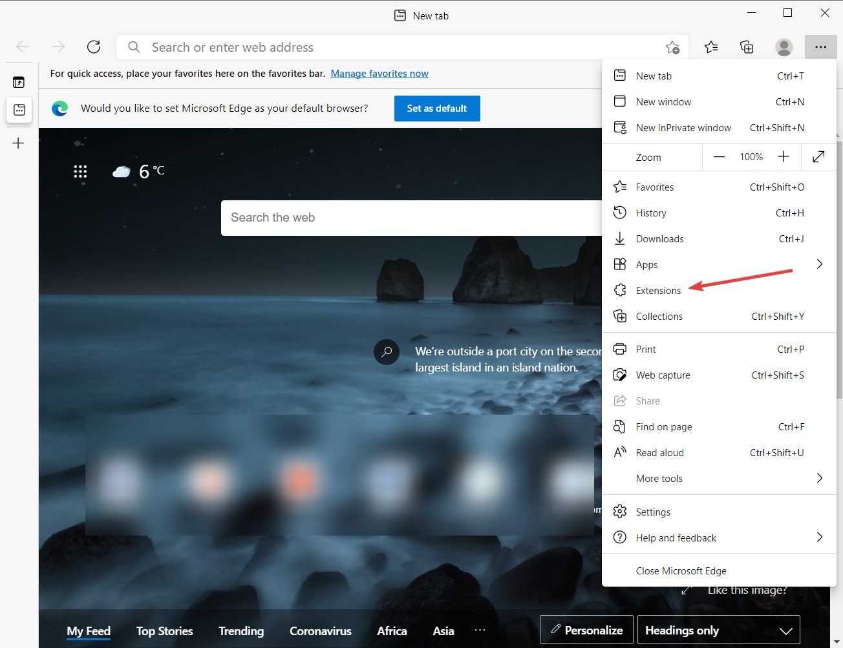Open the Collections toolbar icon
Screen dimensions: 843x648
[x=747, y=47]
